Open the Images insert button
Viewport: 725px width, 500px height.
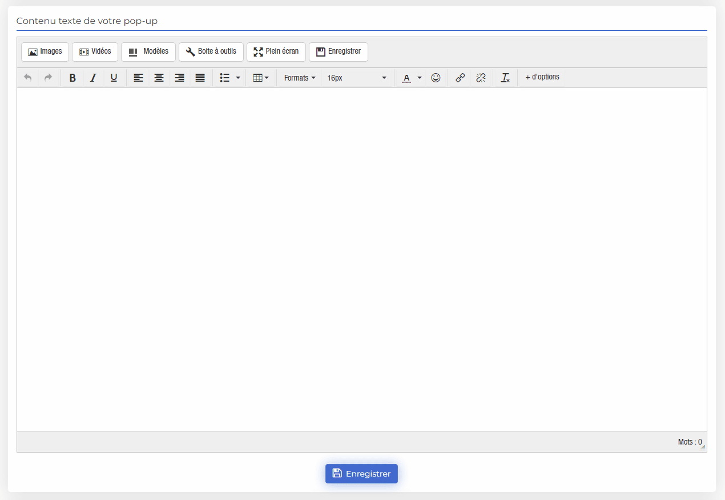(45, 51)
